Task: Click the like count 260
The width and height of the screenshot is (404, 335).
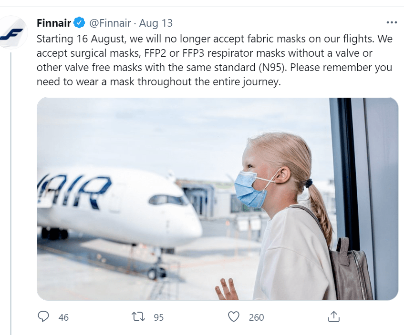Action: click(x=256, y=317)
